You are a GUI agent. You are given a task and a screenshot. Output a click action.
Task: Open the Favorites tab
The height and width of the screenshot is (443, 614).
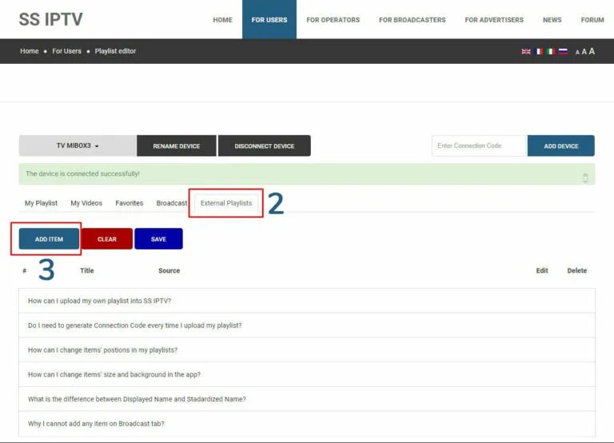pyautogui.click(x=130, y=203)
